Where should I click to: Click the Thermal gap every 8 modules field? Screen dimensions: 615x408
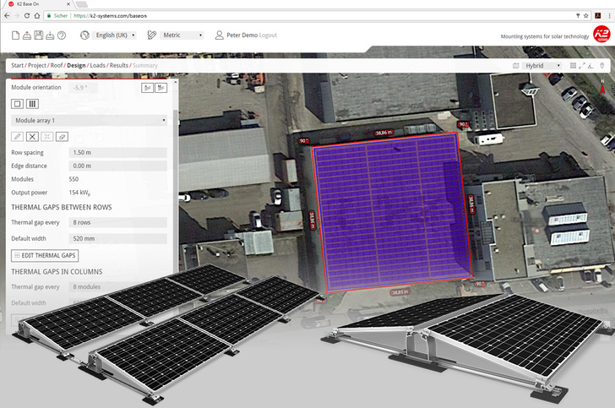click(x=118, y=287)
